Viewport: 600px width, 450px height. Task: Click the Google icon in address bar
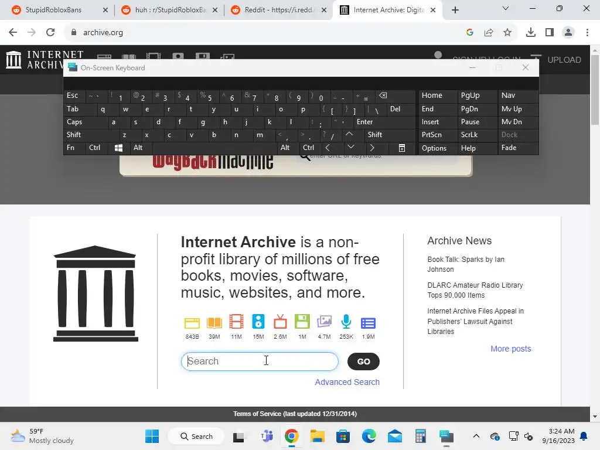470,33
